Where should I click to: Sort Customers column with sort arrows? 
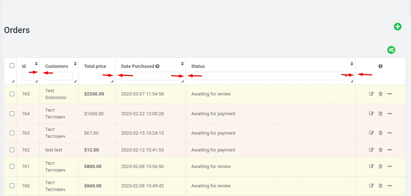(75, 64)
